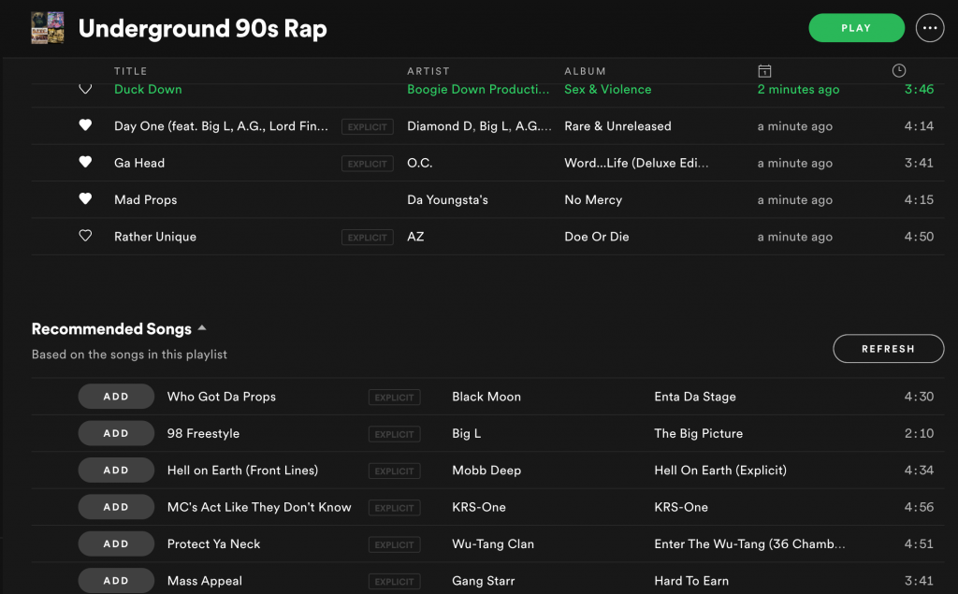Open KRS-One in the artist column
Viewport: 958px width, 594px height.
[479, 507]
